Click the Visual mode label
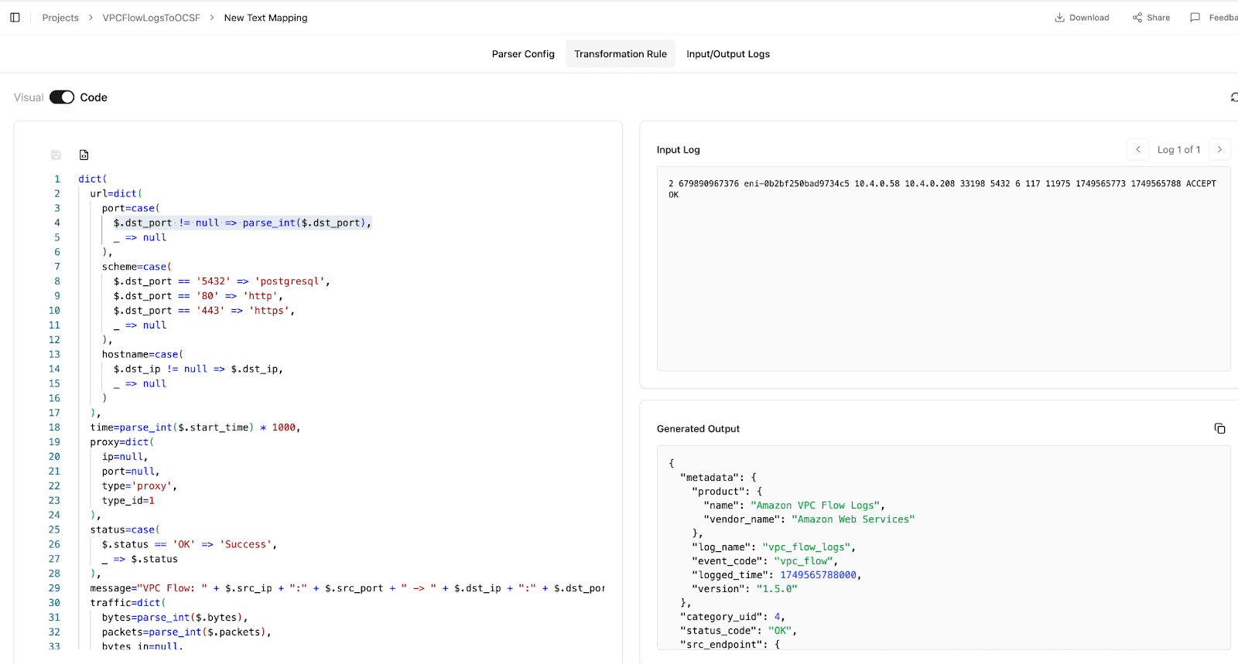The width and height of the screenshot is (1238, 664). (x=29, y=97)
